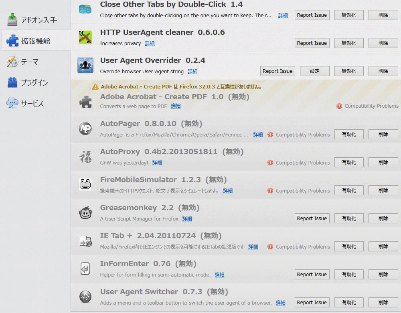Click the User Agent Switcher globe icon
Viewport: 401px width, 313px height.
(85, 297)
